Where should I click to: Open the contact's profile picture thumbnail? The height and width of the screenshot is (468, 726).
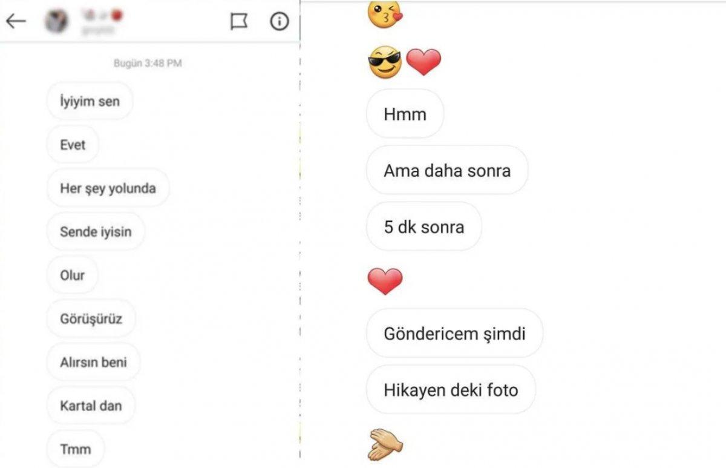pos(56,21)
